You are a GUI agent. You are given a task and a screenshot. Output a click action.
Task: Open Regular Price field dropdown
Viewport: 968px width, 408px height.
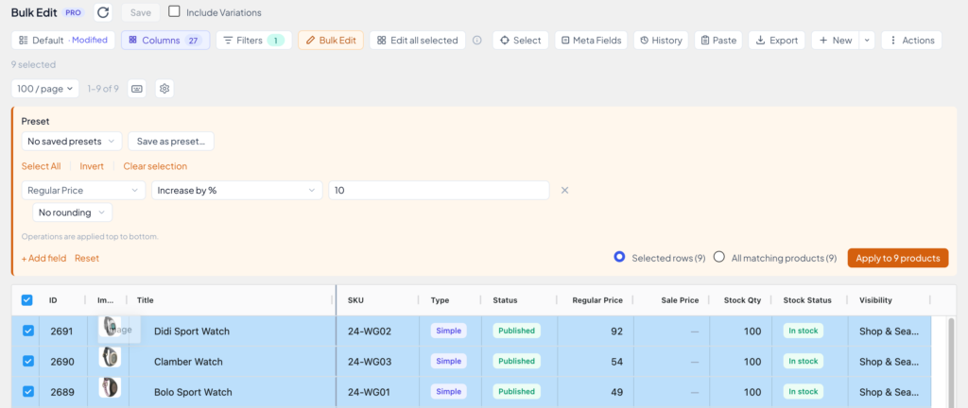pyautogui.click(x=83, y=191)
